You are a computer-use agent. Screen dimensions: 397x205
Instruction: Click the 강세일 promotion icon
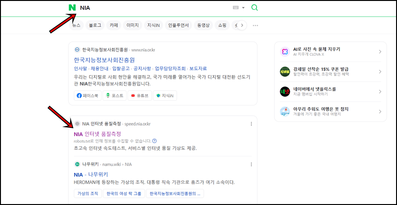pos(285,72)
